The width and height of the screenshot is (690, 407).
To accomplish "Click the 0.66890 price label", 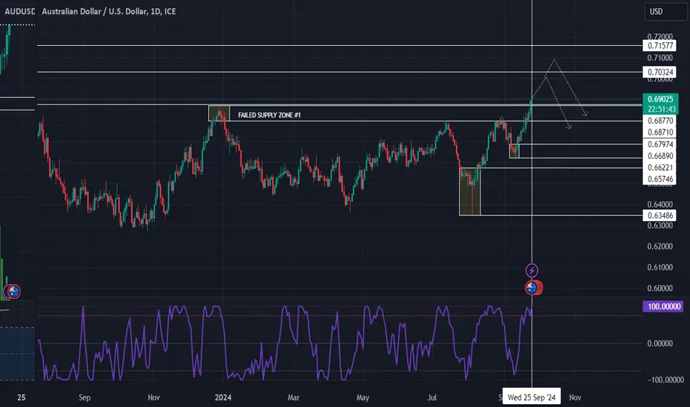I will point(659,155).
